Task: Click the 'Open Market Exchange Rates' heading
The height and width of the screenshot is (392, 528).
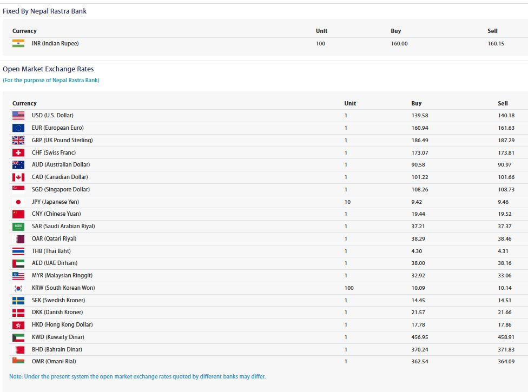Action: [48, 69]
